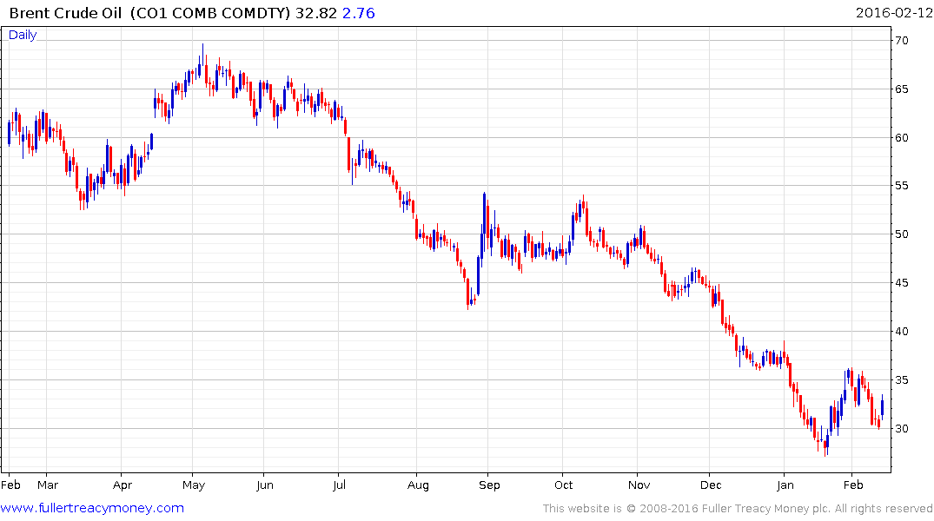The image size is (934, 521).
Task: Click the May label on time axis
Action: point(194,485)
